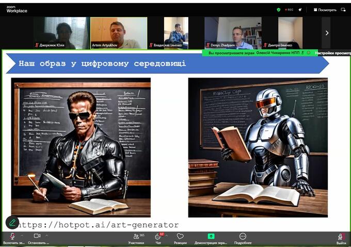The image size is (351, 247).
Task: Click the Выйти leave meeting button
Action: point(341,238)
